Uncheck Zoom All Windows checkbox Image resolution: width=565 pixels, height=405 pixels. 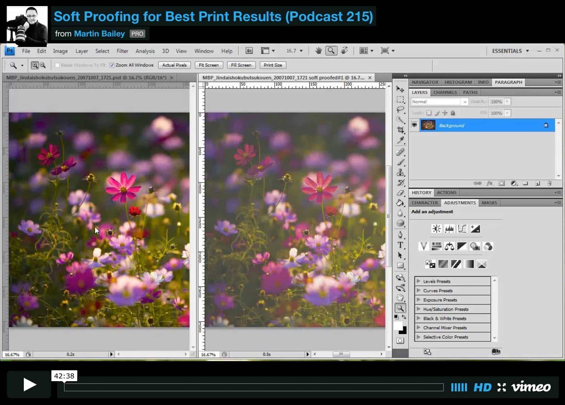(112, 65)
